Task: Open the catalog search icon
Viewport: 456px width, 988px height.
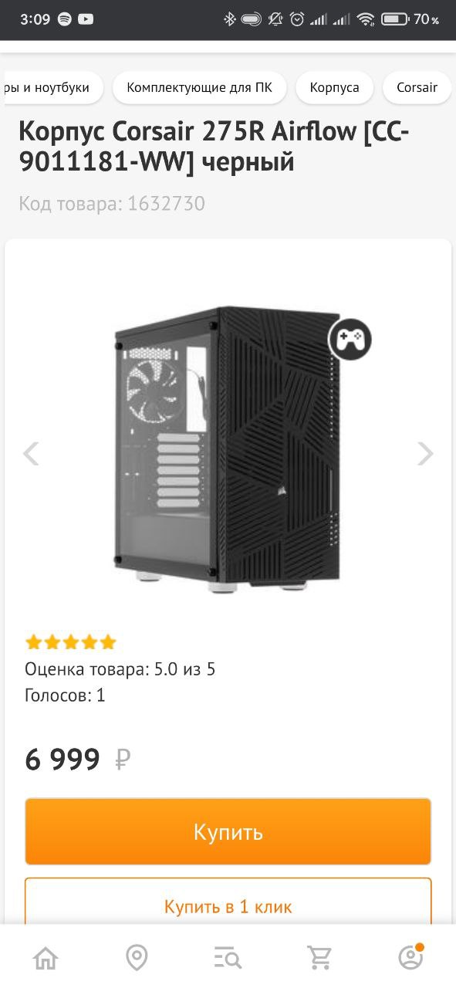Action: point(228,958)
